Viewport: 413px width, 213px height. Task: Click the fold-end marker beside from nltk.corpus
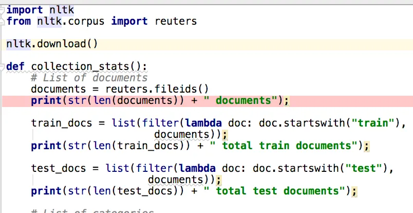[2, 22]
